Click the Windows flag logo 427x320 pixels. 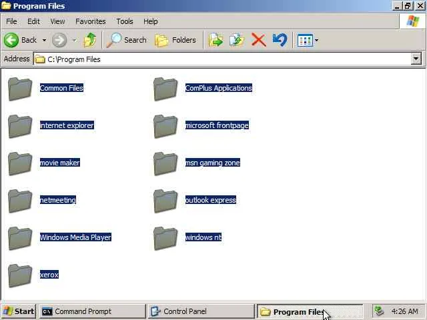click(413, 21)
